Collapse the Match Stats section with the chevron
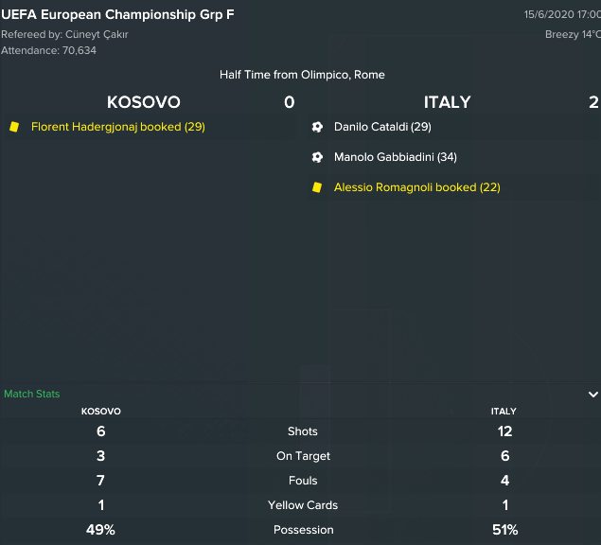The image size is (601, 545). (592, 394)
